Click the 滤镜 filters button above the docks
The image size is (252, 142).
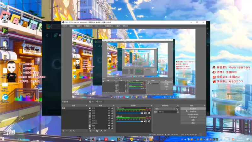[x=99, y=102]
